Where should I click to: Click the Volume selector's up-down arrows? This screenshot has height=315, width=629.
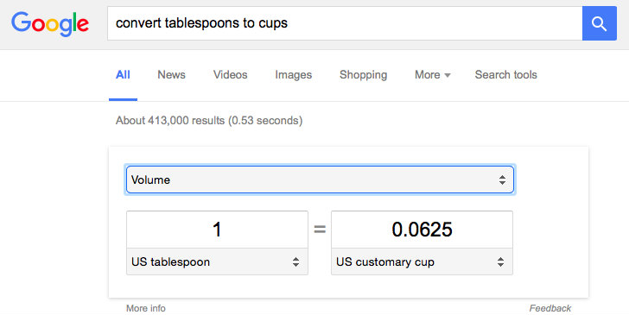[502, 180]
